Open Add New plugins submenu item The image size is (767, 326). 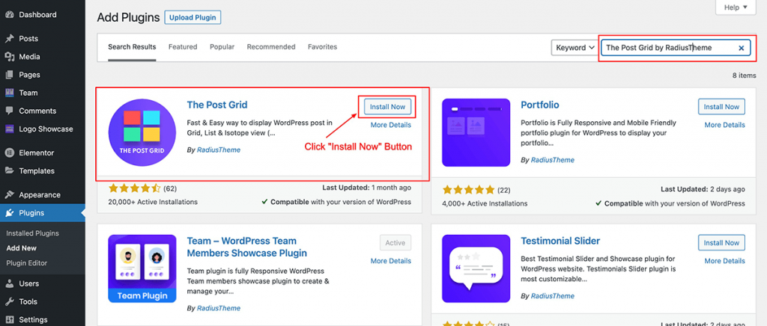pos(22,248)
